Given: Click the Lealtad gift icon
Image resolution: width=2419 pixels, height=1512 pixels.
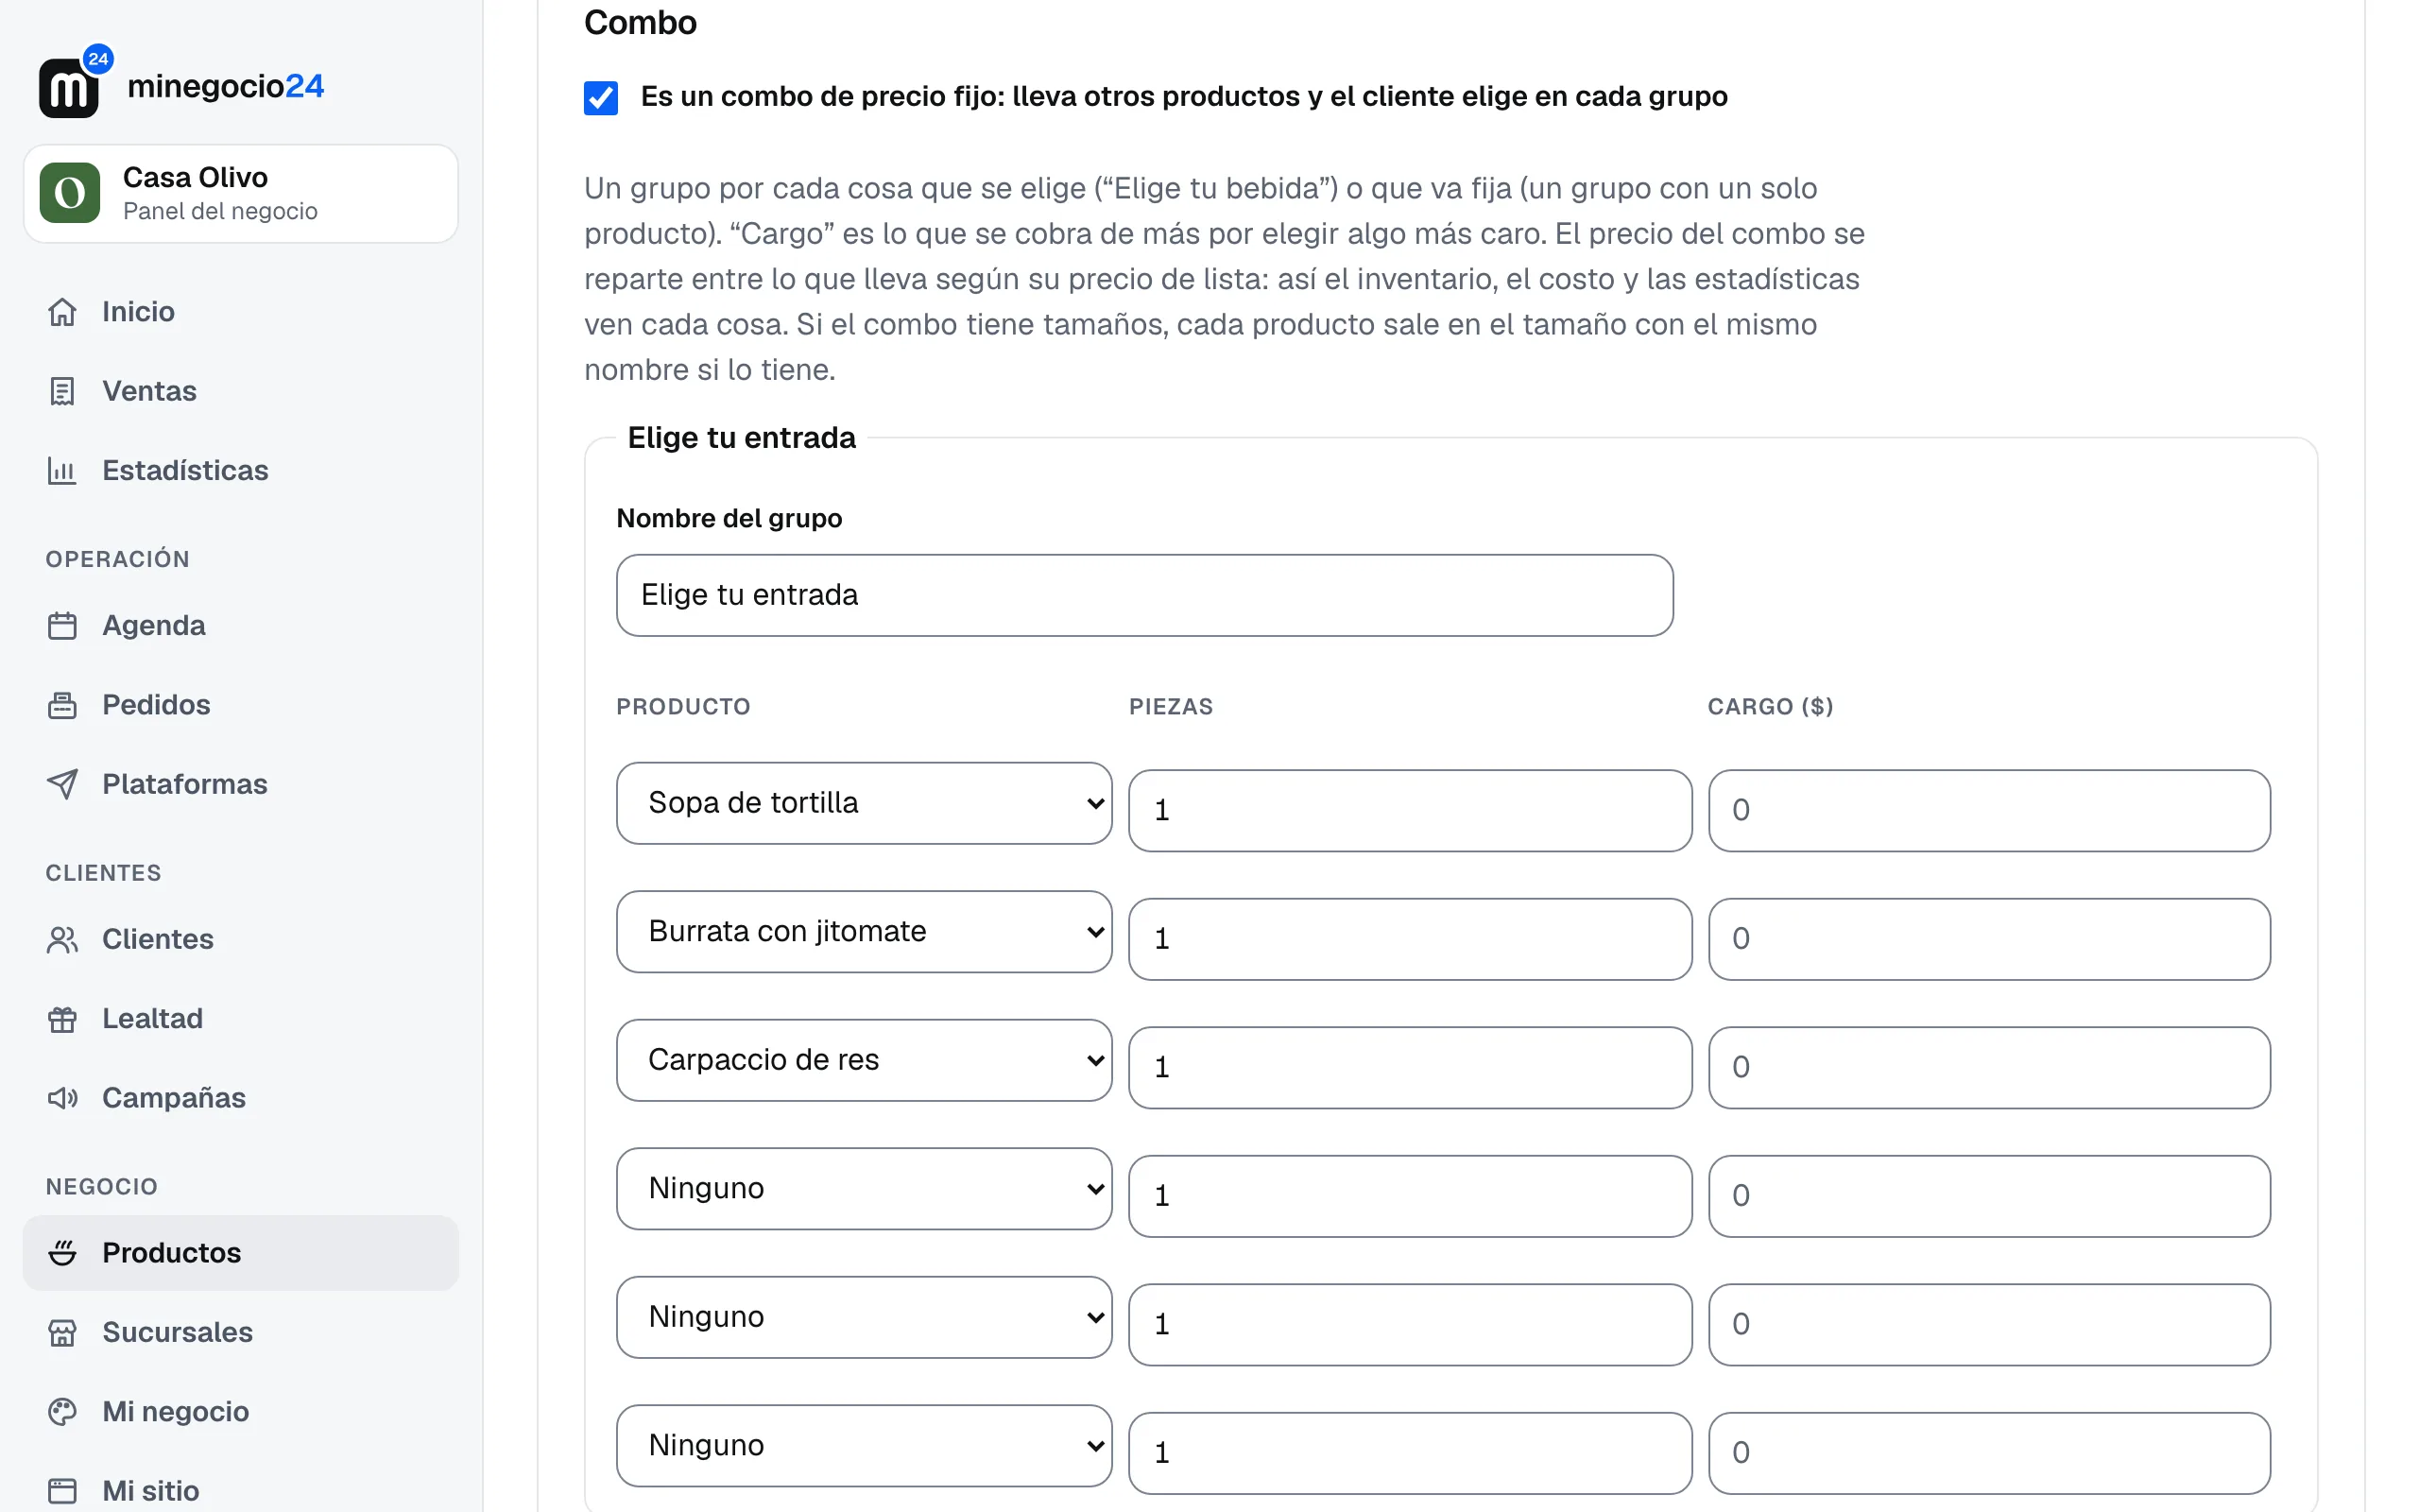Looking at the screenshot, I should click(62, 1019).
